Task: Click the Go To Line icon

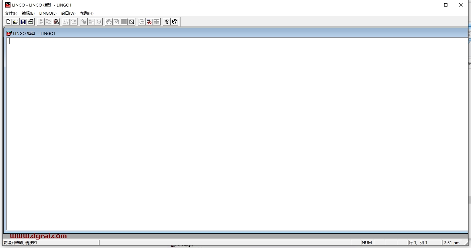Action: (x=91, y=22)
